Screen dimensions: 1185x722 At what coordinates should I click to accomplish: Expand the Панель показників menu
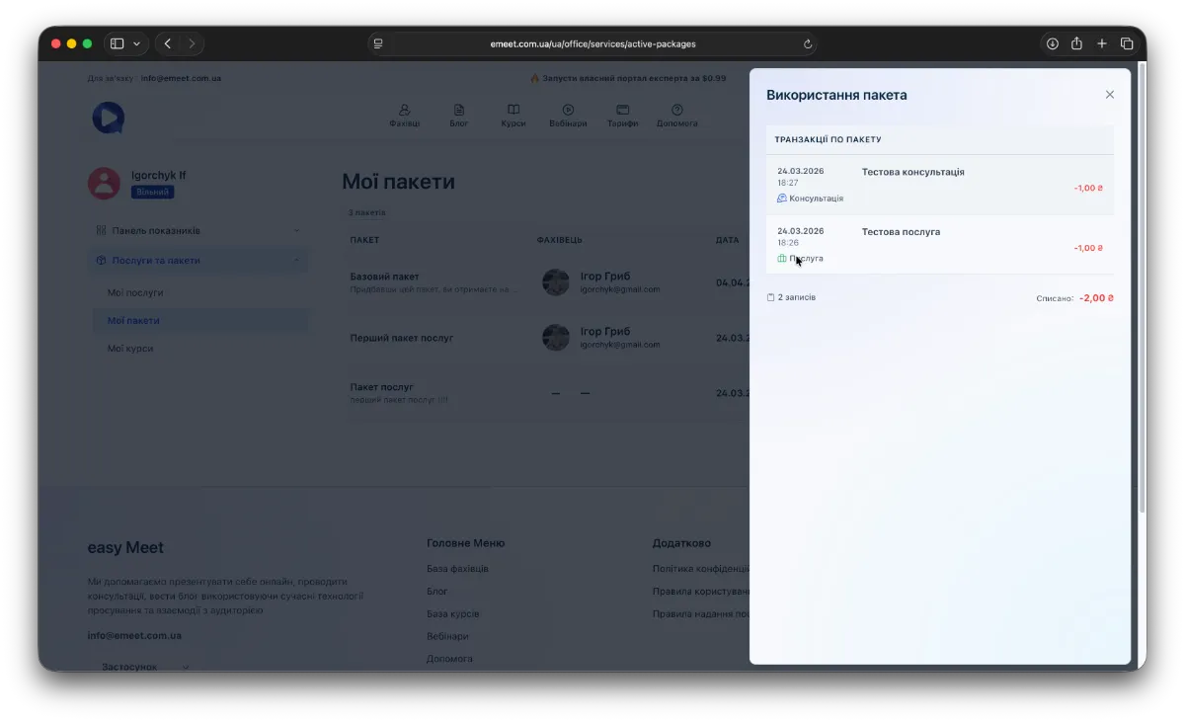197,230
